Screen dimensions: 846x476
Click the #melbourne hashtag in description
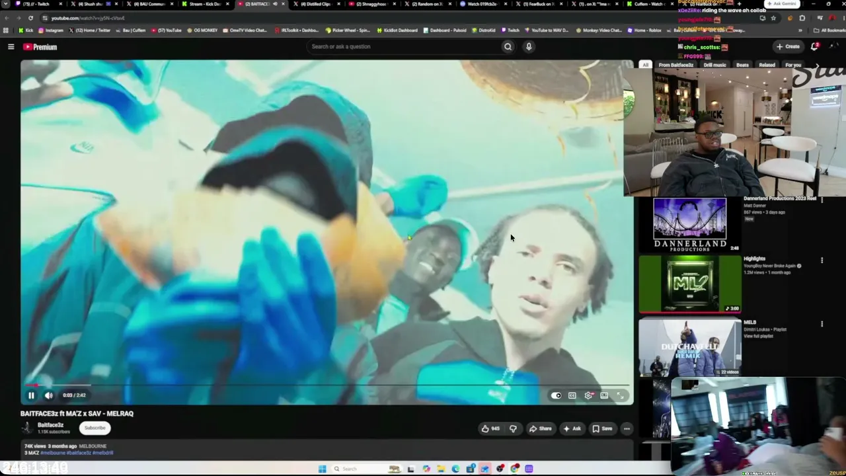pyautogui.click(x=52, y=453)
